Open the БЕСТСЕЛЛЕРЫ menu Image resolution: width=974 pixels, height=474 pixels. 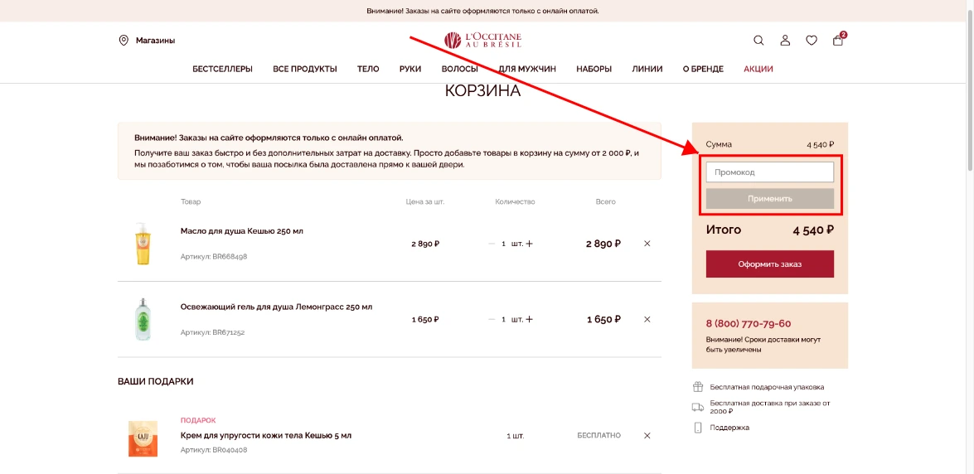point(222,69)
